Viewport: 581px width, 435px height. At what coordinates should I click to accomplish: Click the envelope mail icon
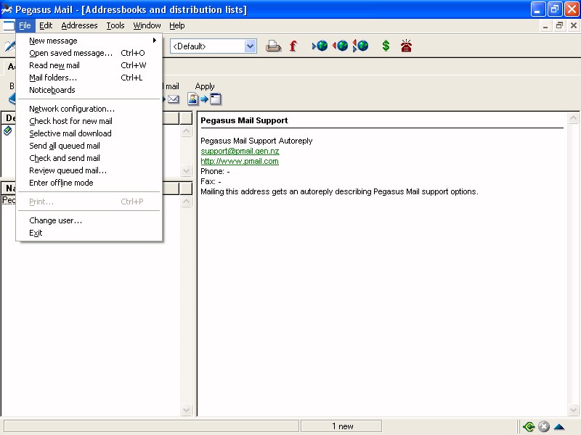point(173,99)
